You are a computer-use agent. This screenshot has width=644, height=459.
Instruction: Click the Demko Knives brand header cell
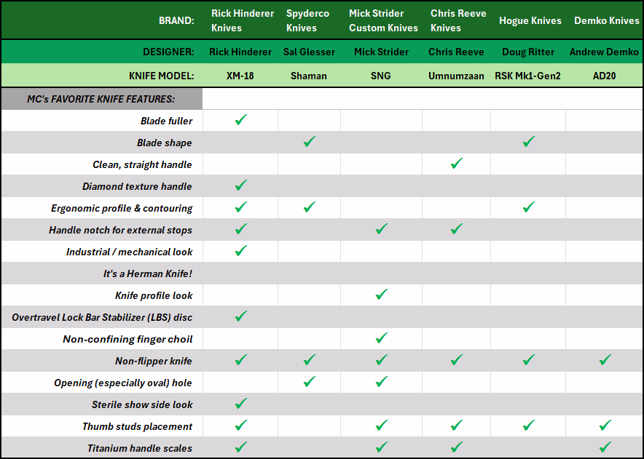[606, 20]
